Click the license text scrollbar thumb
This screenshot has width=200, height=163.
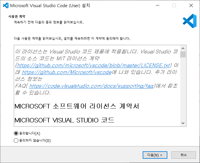[x=183, y=54]
